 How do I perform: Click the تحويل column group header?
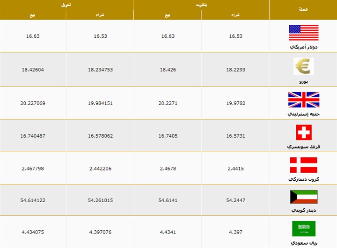click(66, 4)
